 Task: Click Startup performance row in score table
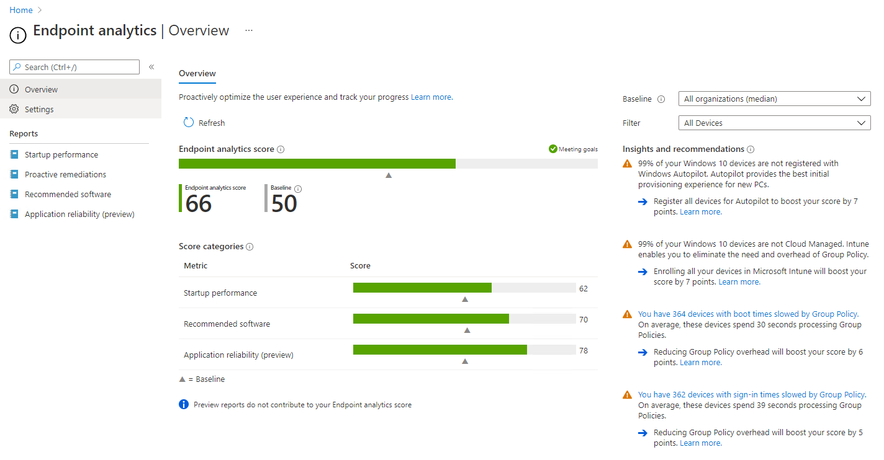tap(220, 293)
